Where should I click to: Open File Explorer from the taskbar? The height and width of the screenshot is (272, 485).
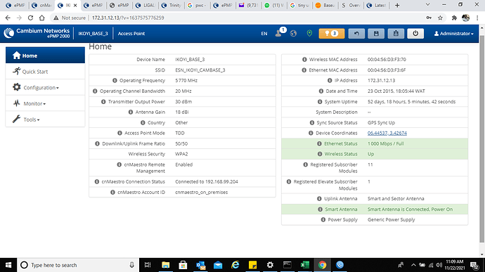tap(165, 265)
